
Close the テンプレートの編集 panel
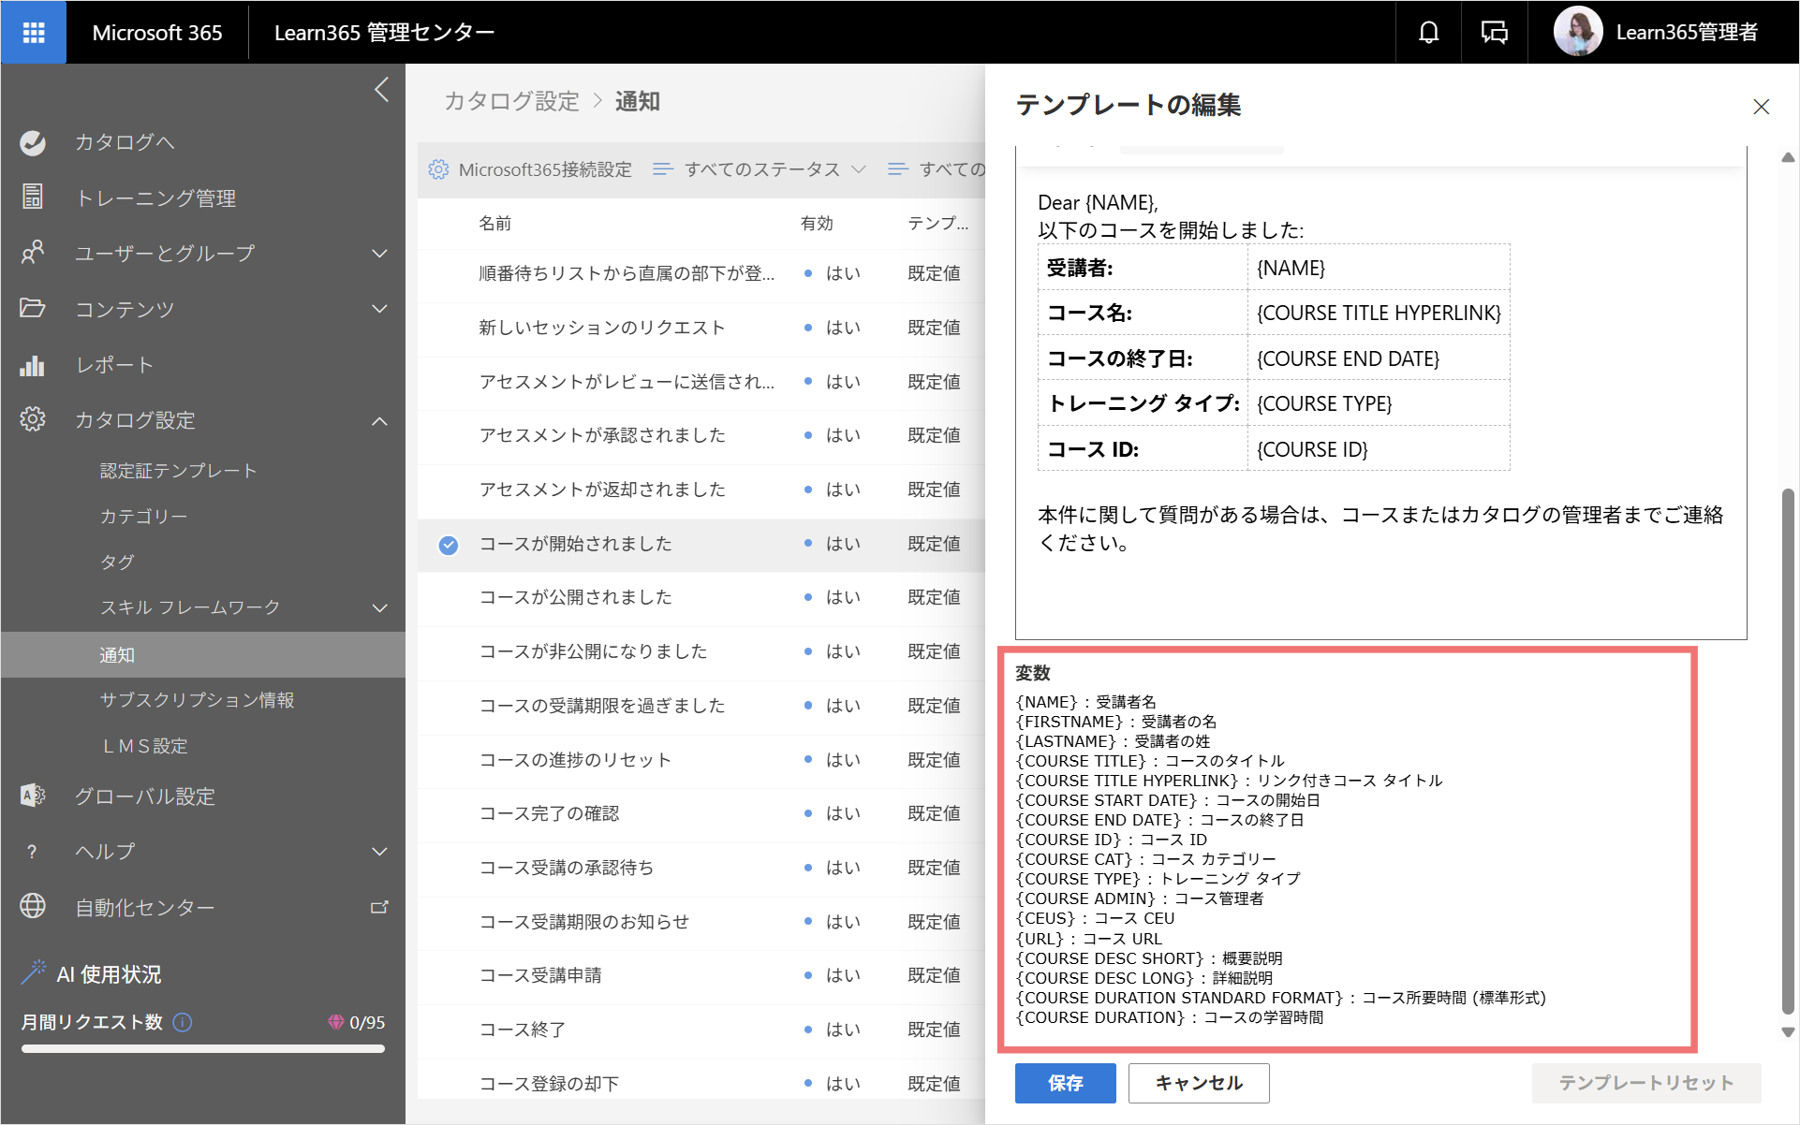point(1761,107)
